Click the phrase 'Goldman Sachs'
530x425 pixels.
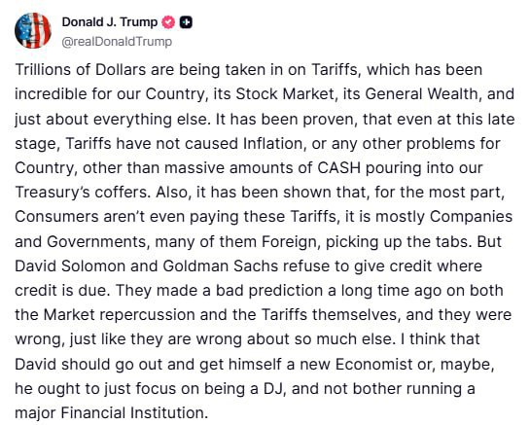pos(221,266)
